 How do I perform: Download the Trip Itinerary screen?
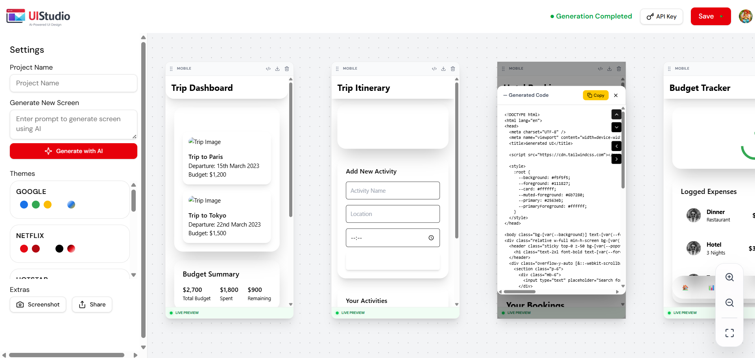443,68
